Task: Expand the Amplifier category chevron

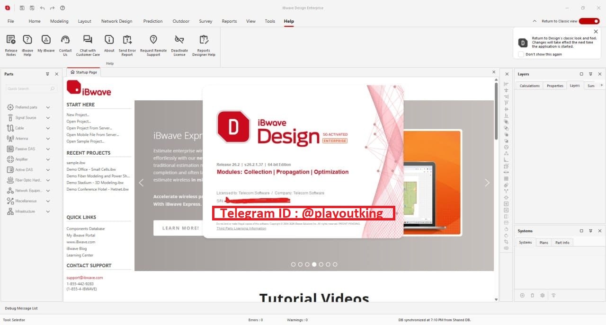Action: pos(48,159)
